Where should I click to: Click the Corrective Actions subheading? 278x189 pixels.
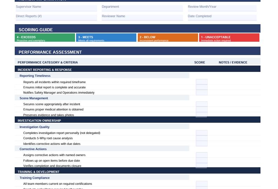coord(33,149)
